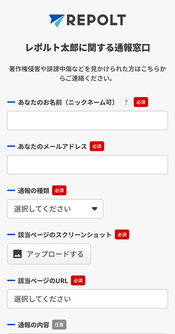Click the 該当ページのスクリーンショット label
The height and width of the screenshot is (334, 175).
65,235
